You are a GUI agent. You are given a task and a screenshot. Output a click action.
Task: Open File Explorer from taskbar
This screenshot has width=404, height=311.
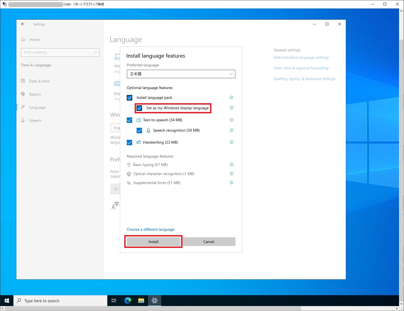pos(141,301)
